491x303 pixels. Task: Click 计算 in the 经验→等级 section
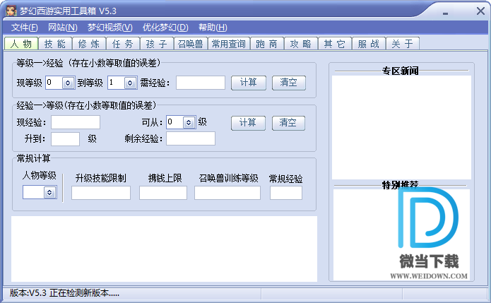point(248,123)
